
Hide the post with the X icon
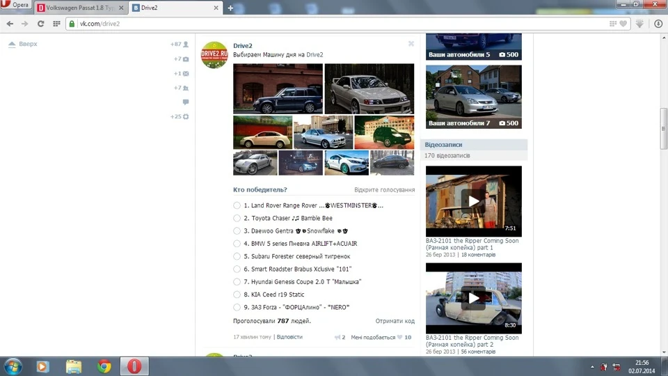click(x=411, y=43)
